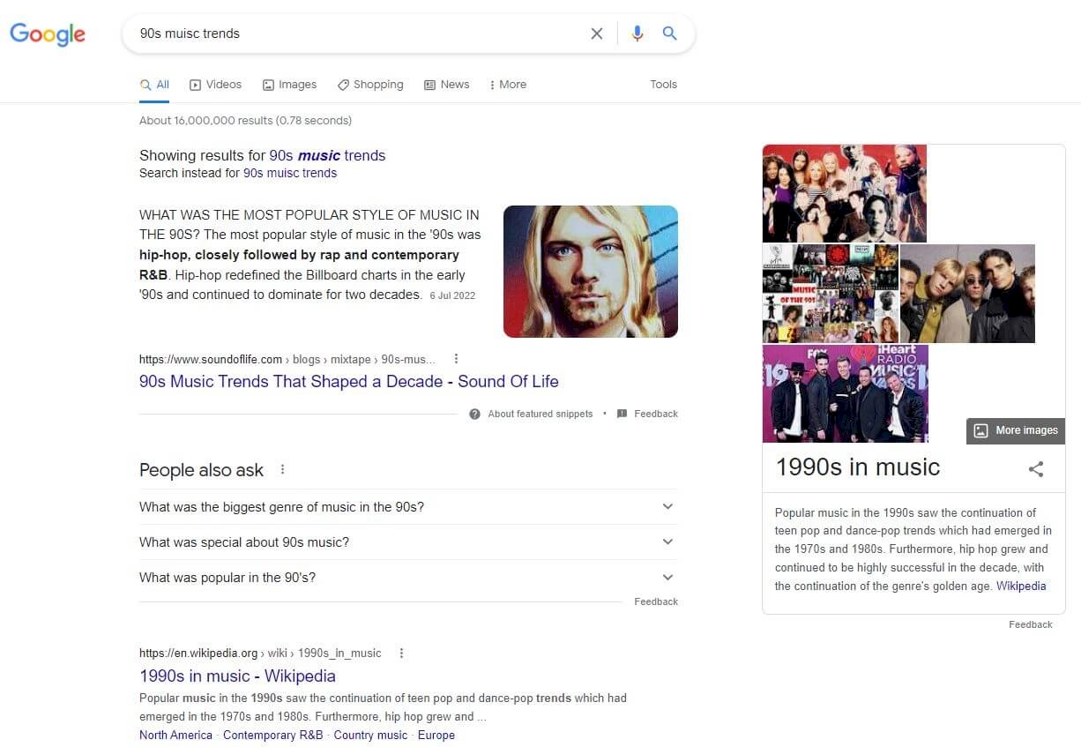Submit search with the magnifying glass icon
This screenshot has width=1081, height=747.
click(x=670, y=34)
